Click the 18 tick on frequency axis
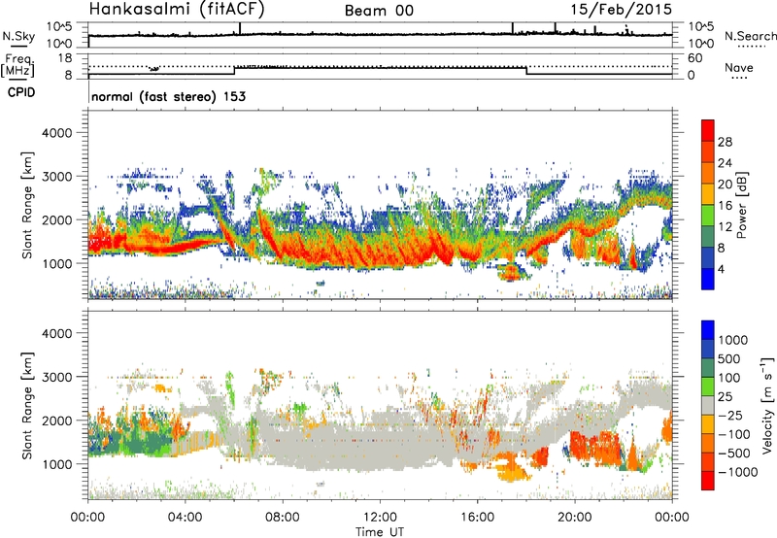 tap(65, 58)
